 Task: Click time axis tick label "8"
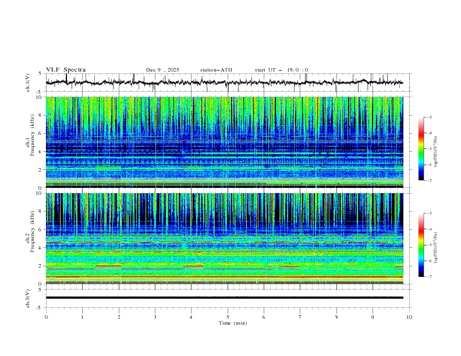click(336, 317)
